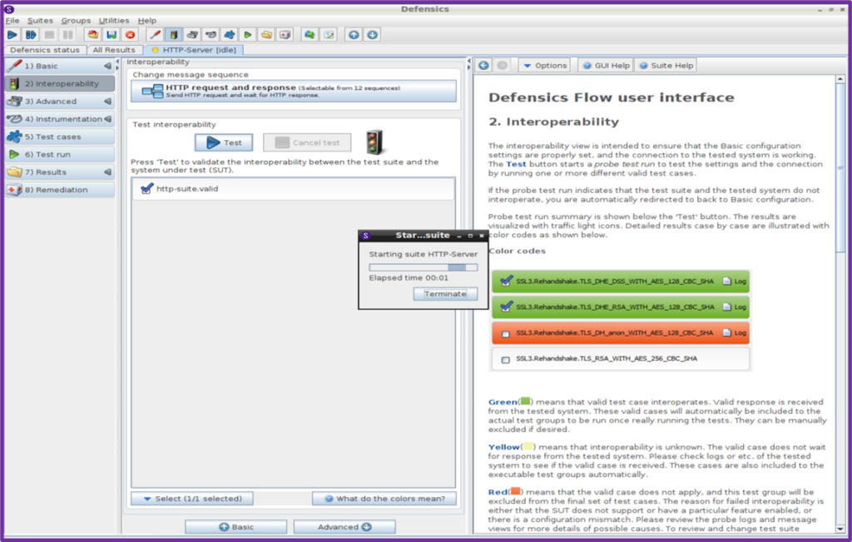Check the orange TLS_DH_anon example checkbox
The image size is (852, 542).
505,333
